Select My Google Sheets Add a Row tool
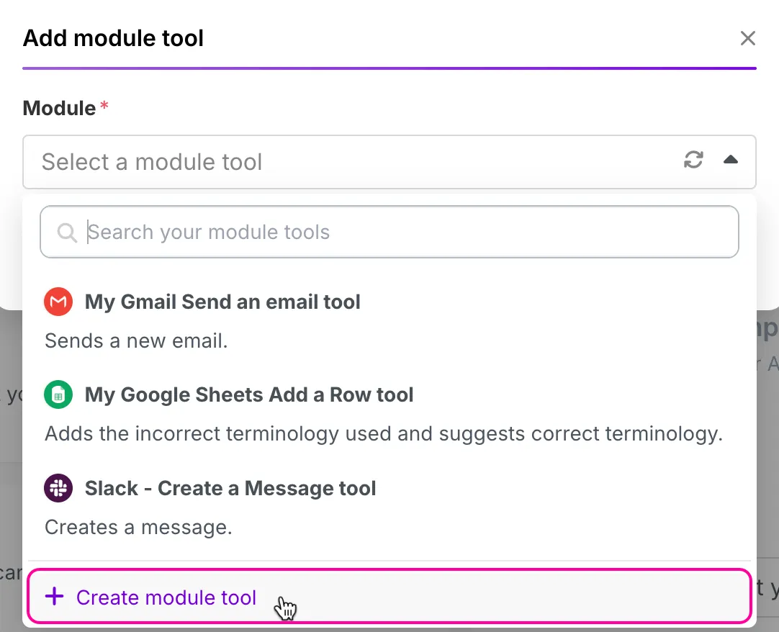This screenshot has width=779, height=632. (x=389, y=413)
